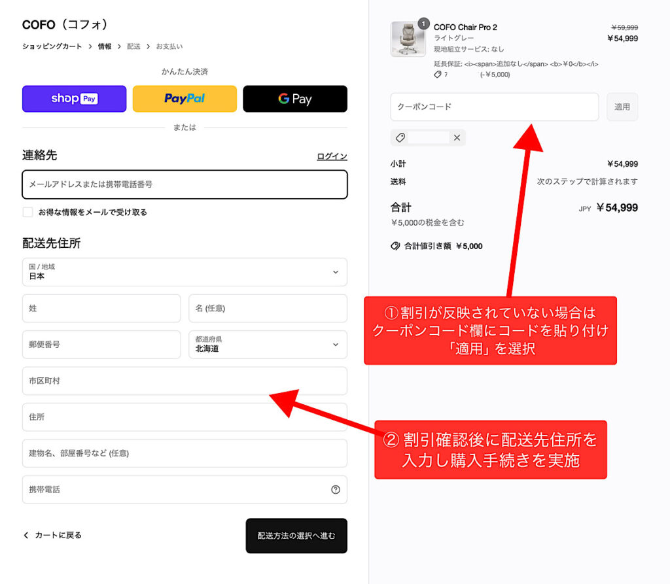Click the COFO Chair Pro 2 thumbnail

[x=408, y=39]
